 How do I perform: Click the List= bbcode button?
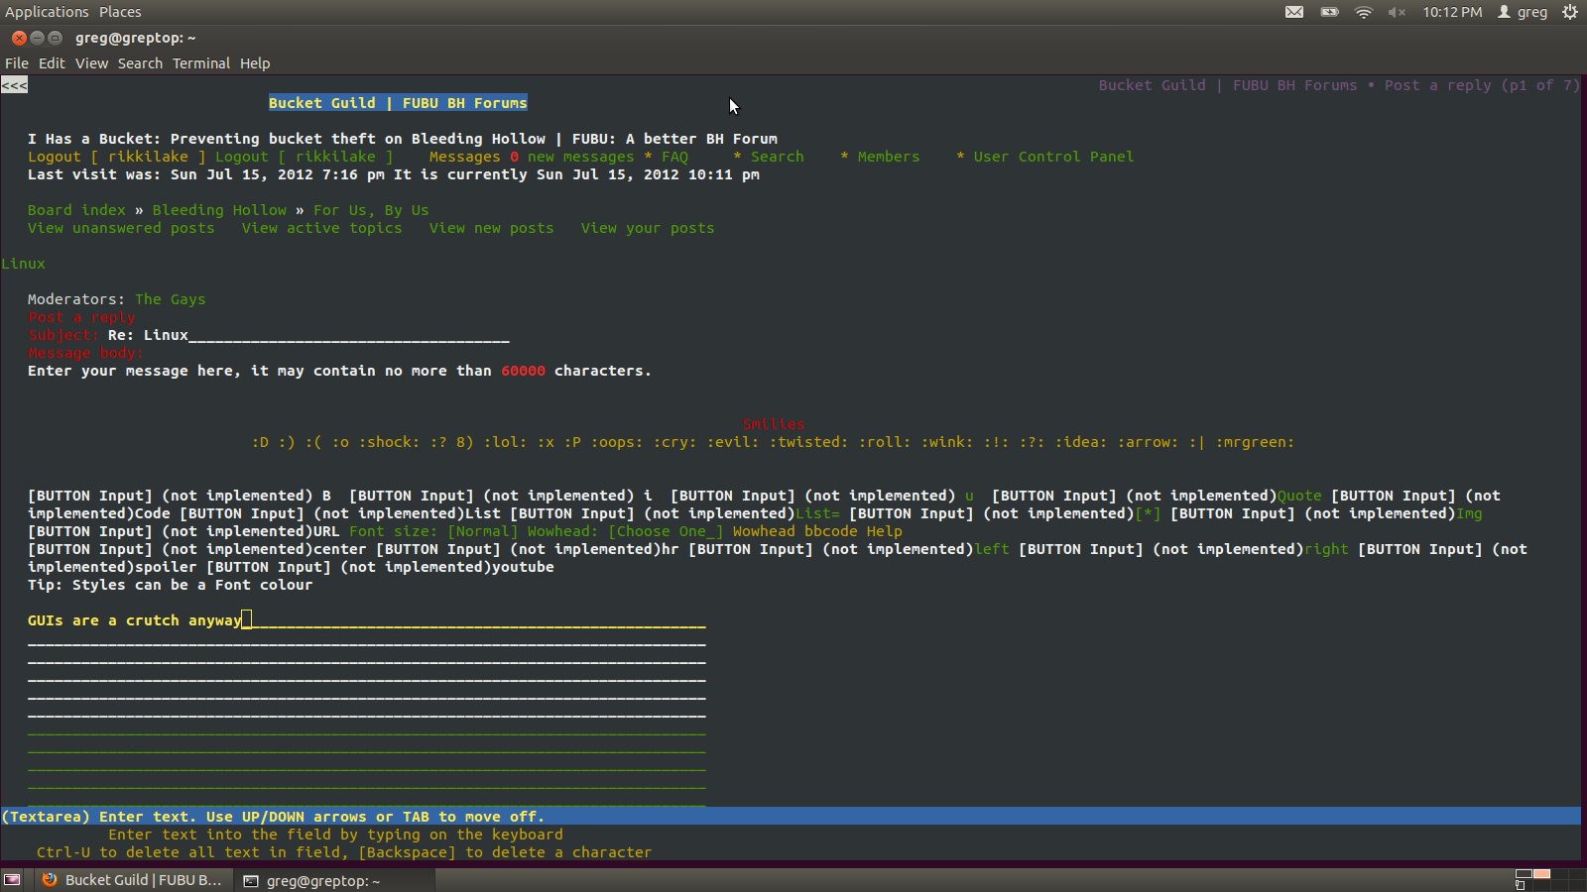tap(818, 513)
